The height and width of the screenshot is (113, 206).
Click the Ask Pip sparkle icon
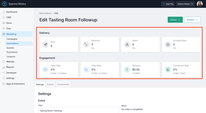point(164,4)
